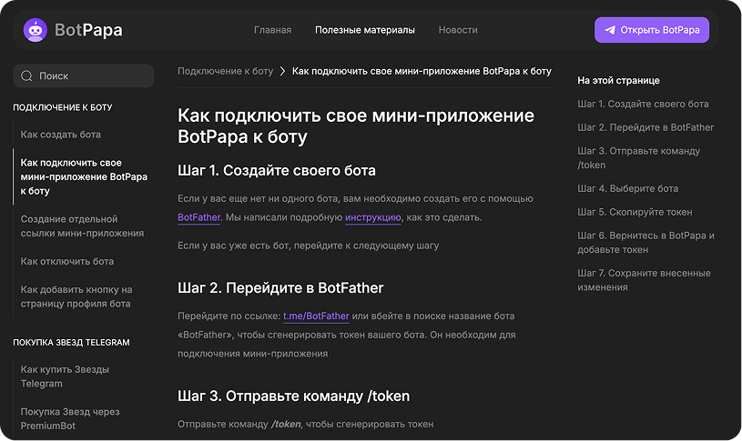Open the инструкцию hyperlink
Viewport: 742px width, 441px height.
click(372, 217)
